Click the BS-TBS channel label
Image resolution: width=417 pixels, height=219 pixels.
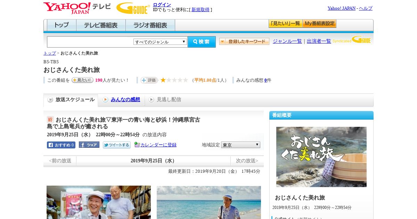coord(51,62)
